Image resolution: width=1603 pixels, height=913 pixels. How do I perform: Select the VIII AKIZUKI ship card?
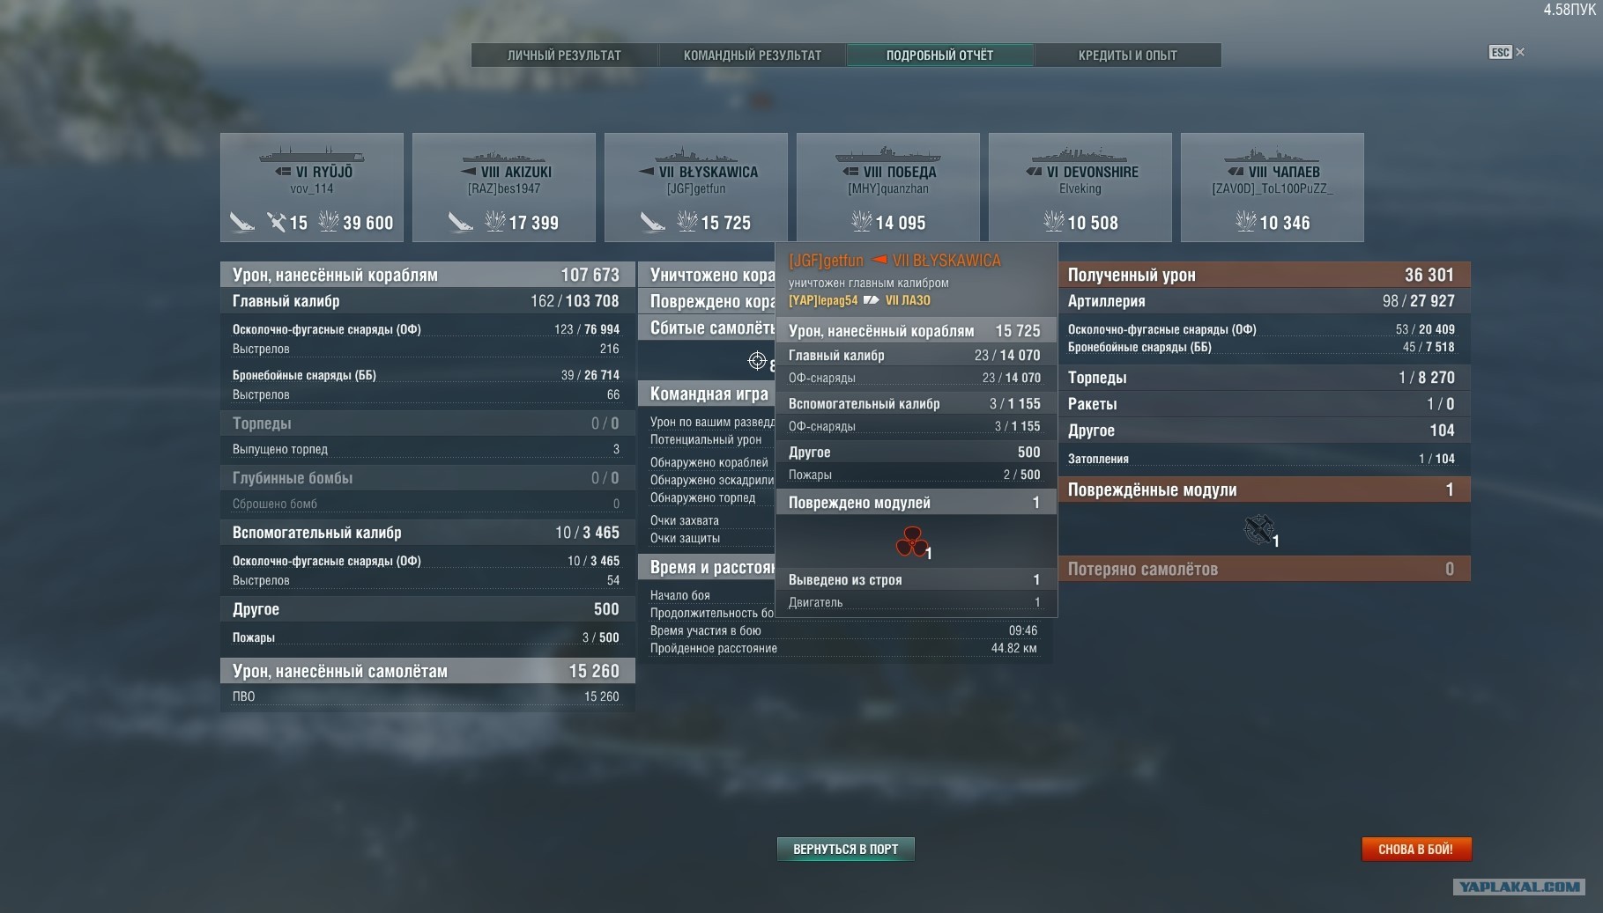(x=504, y=188)
